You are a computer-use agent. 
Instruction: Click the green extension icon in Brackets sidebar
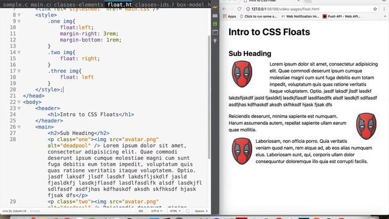pyautogui.click(x=215, y=24)
